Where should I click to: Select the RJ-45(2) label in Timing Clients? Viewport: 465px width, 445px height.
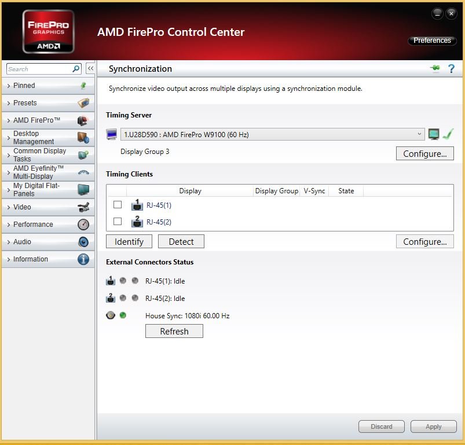tap(159, 222)
